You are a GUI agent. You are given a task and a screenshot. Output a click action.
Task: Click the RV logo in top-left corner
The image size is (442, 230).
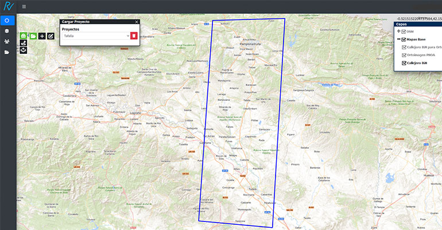pos(7,6)
